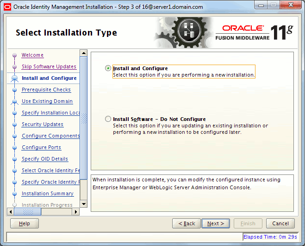The width and height of the screenshot is (305, 246).
Task: Minimize the installer window
Action: (261, 5)
